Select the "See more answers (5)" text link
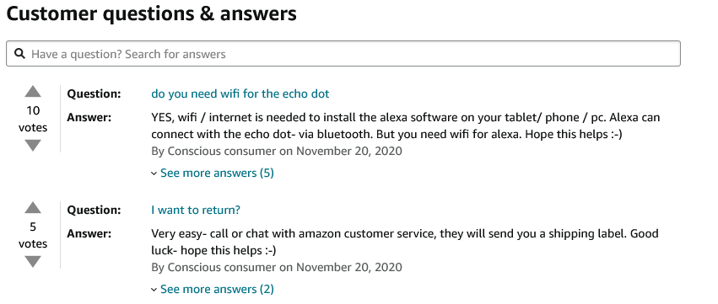 click(217, 173)
